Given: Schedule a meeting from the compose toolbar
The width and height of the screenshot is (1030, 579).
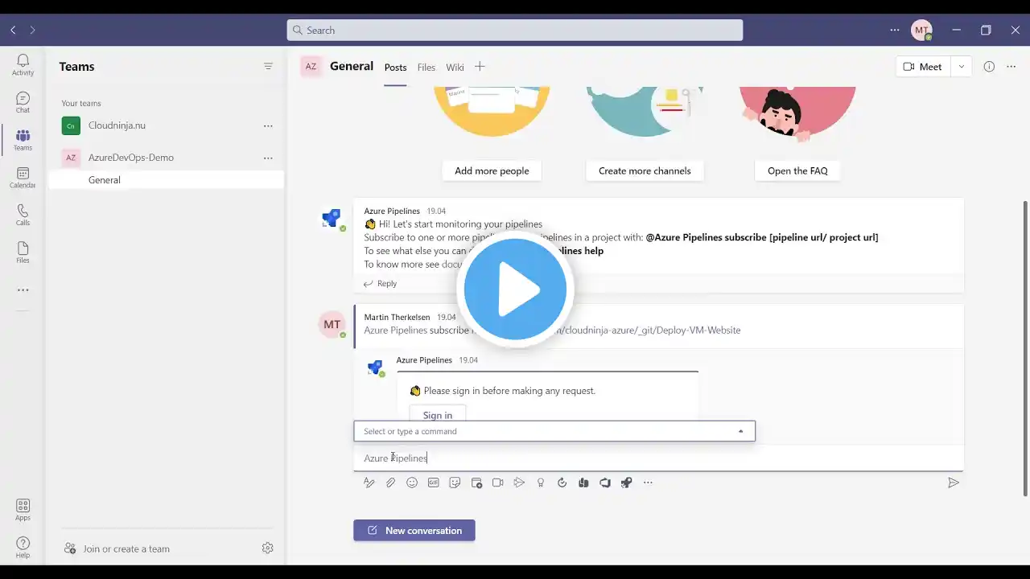Looking at the screenshot, I should (x=476, y=482).
